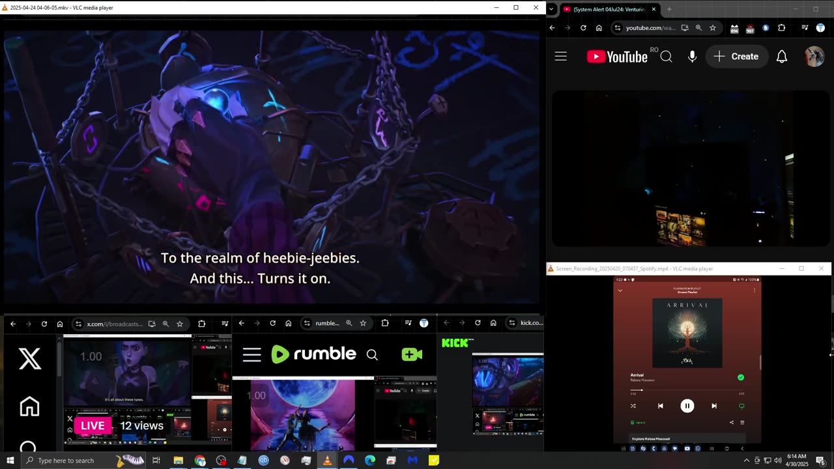Open the YouTube guide hamburger menu
This screenshot has width=834, height=469.
click(561, 57)
